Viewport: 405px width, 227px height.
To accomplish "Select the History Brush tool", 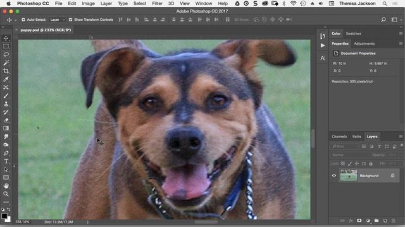I will 6,112.
